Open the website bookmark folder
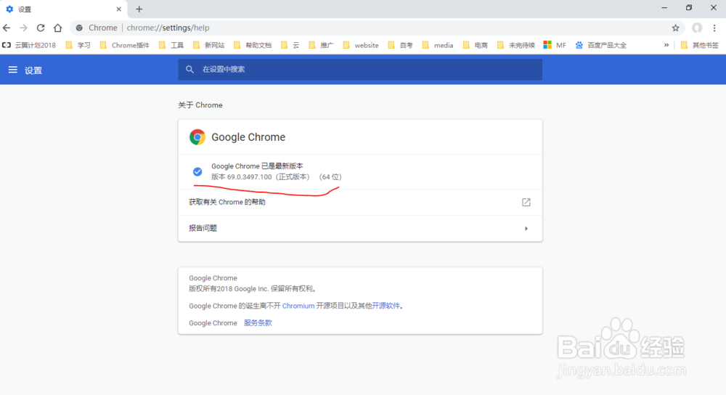This screenshot has height=395, width=726. pyautogui.click(x=361, y=45)
